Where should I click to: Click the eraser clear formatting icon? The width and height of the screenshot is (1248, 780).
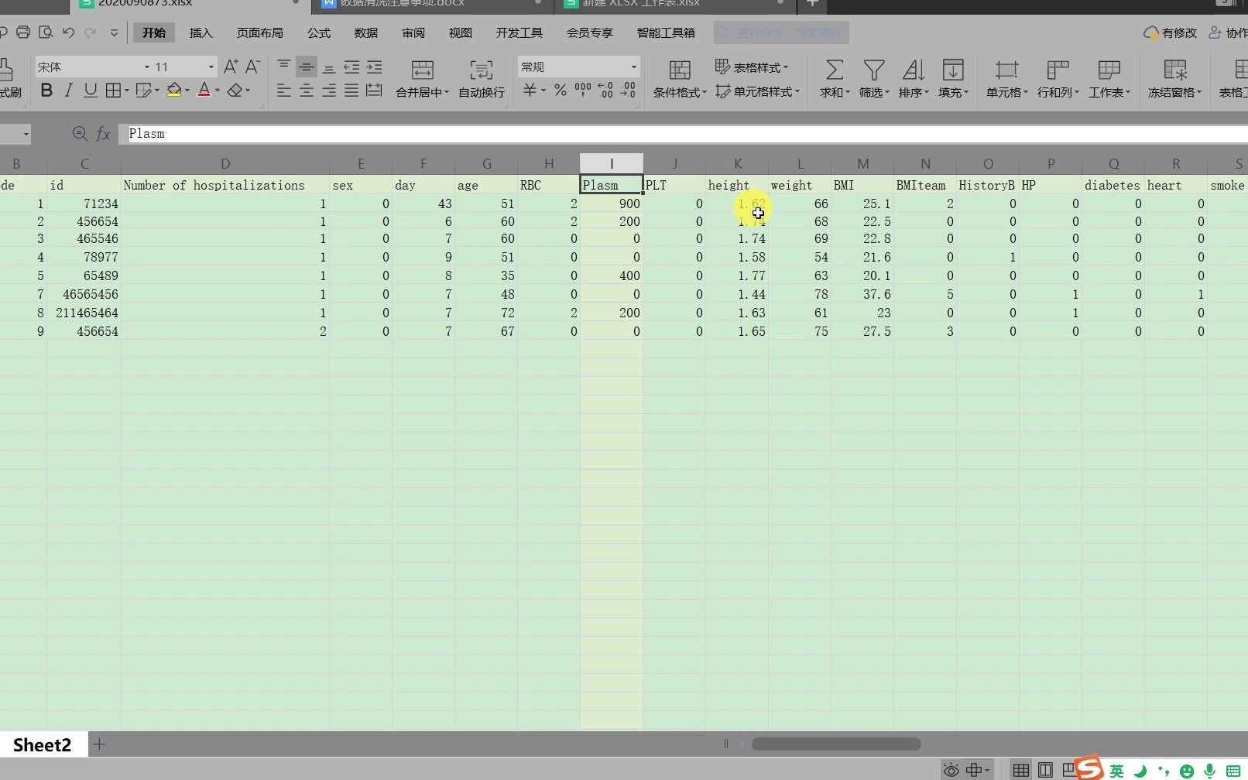click(235, 91)
